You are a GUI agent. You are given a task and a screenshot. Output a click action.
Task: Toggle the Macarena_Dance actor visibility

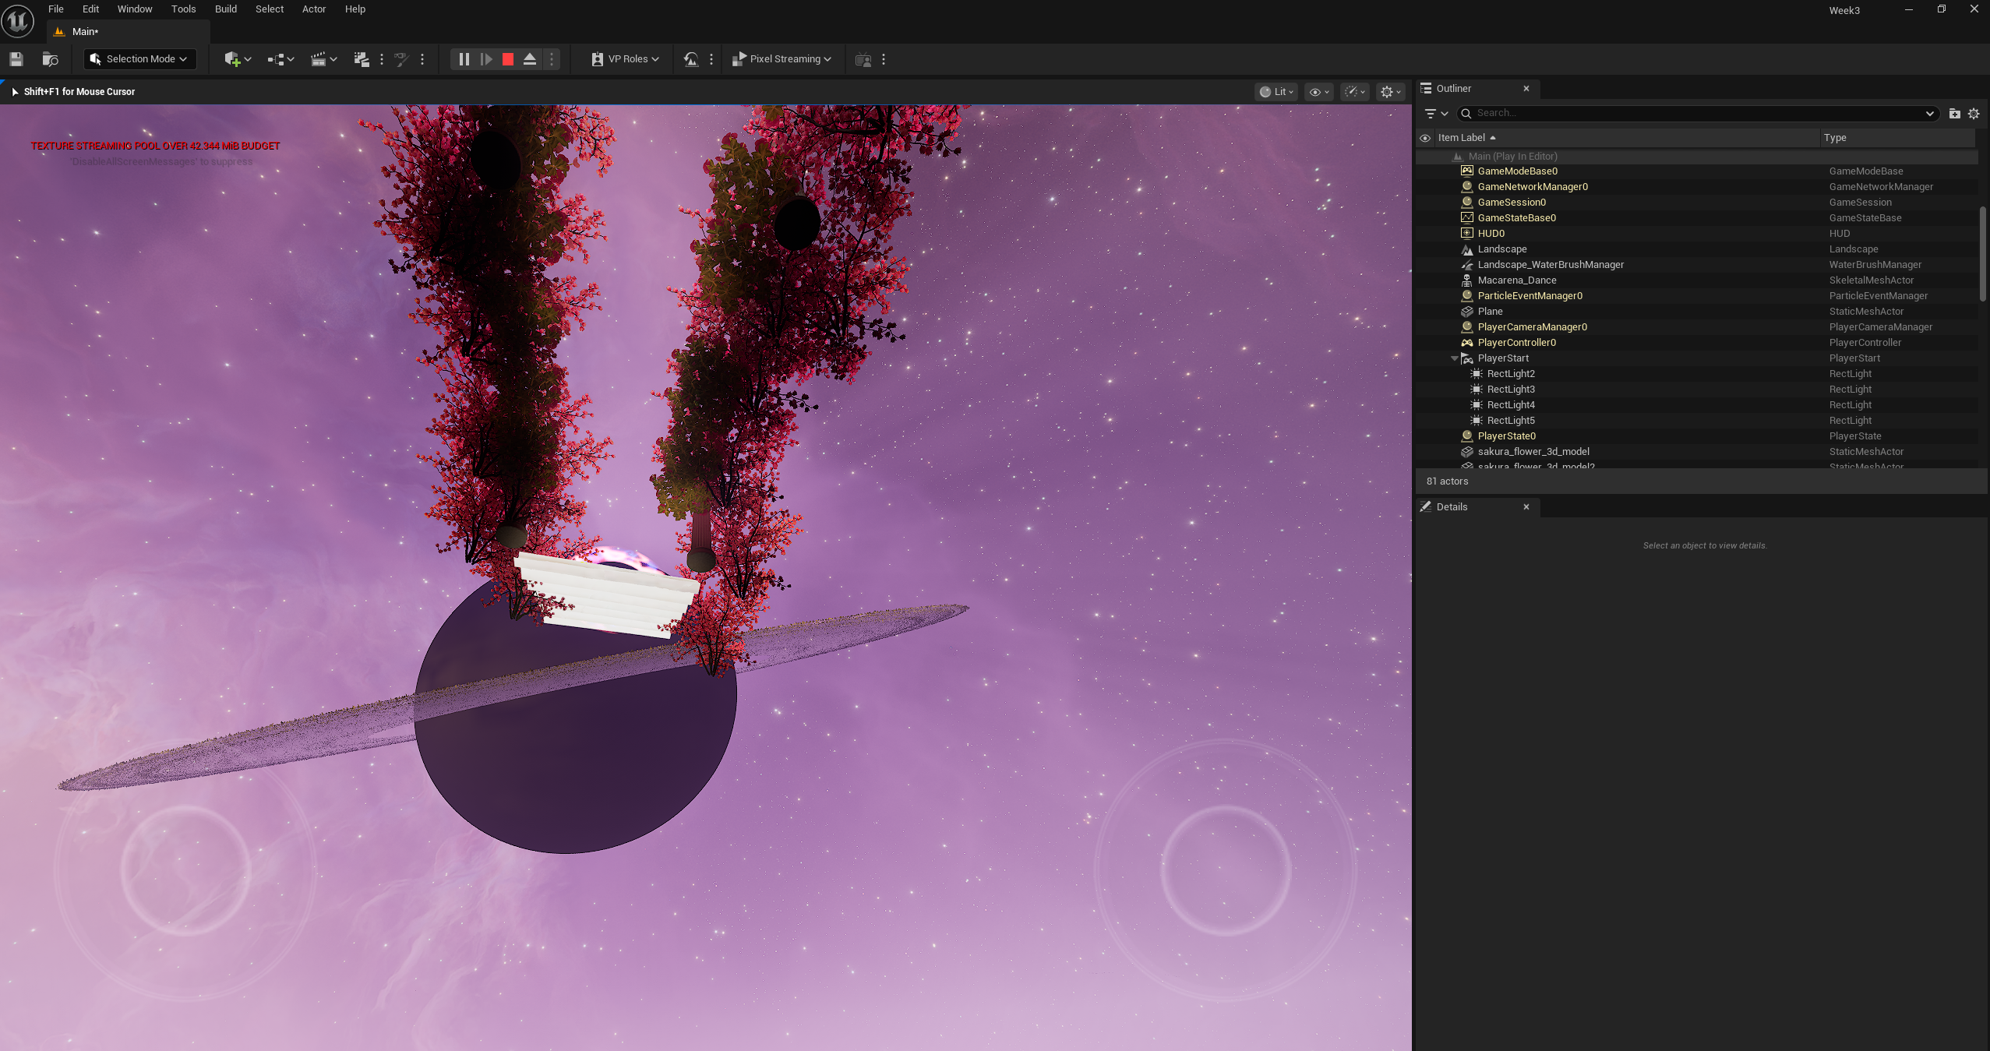[x=1425, y=280]
